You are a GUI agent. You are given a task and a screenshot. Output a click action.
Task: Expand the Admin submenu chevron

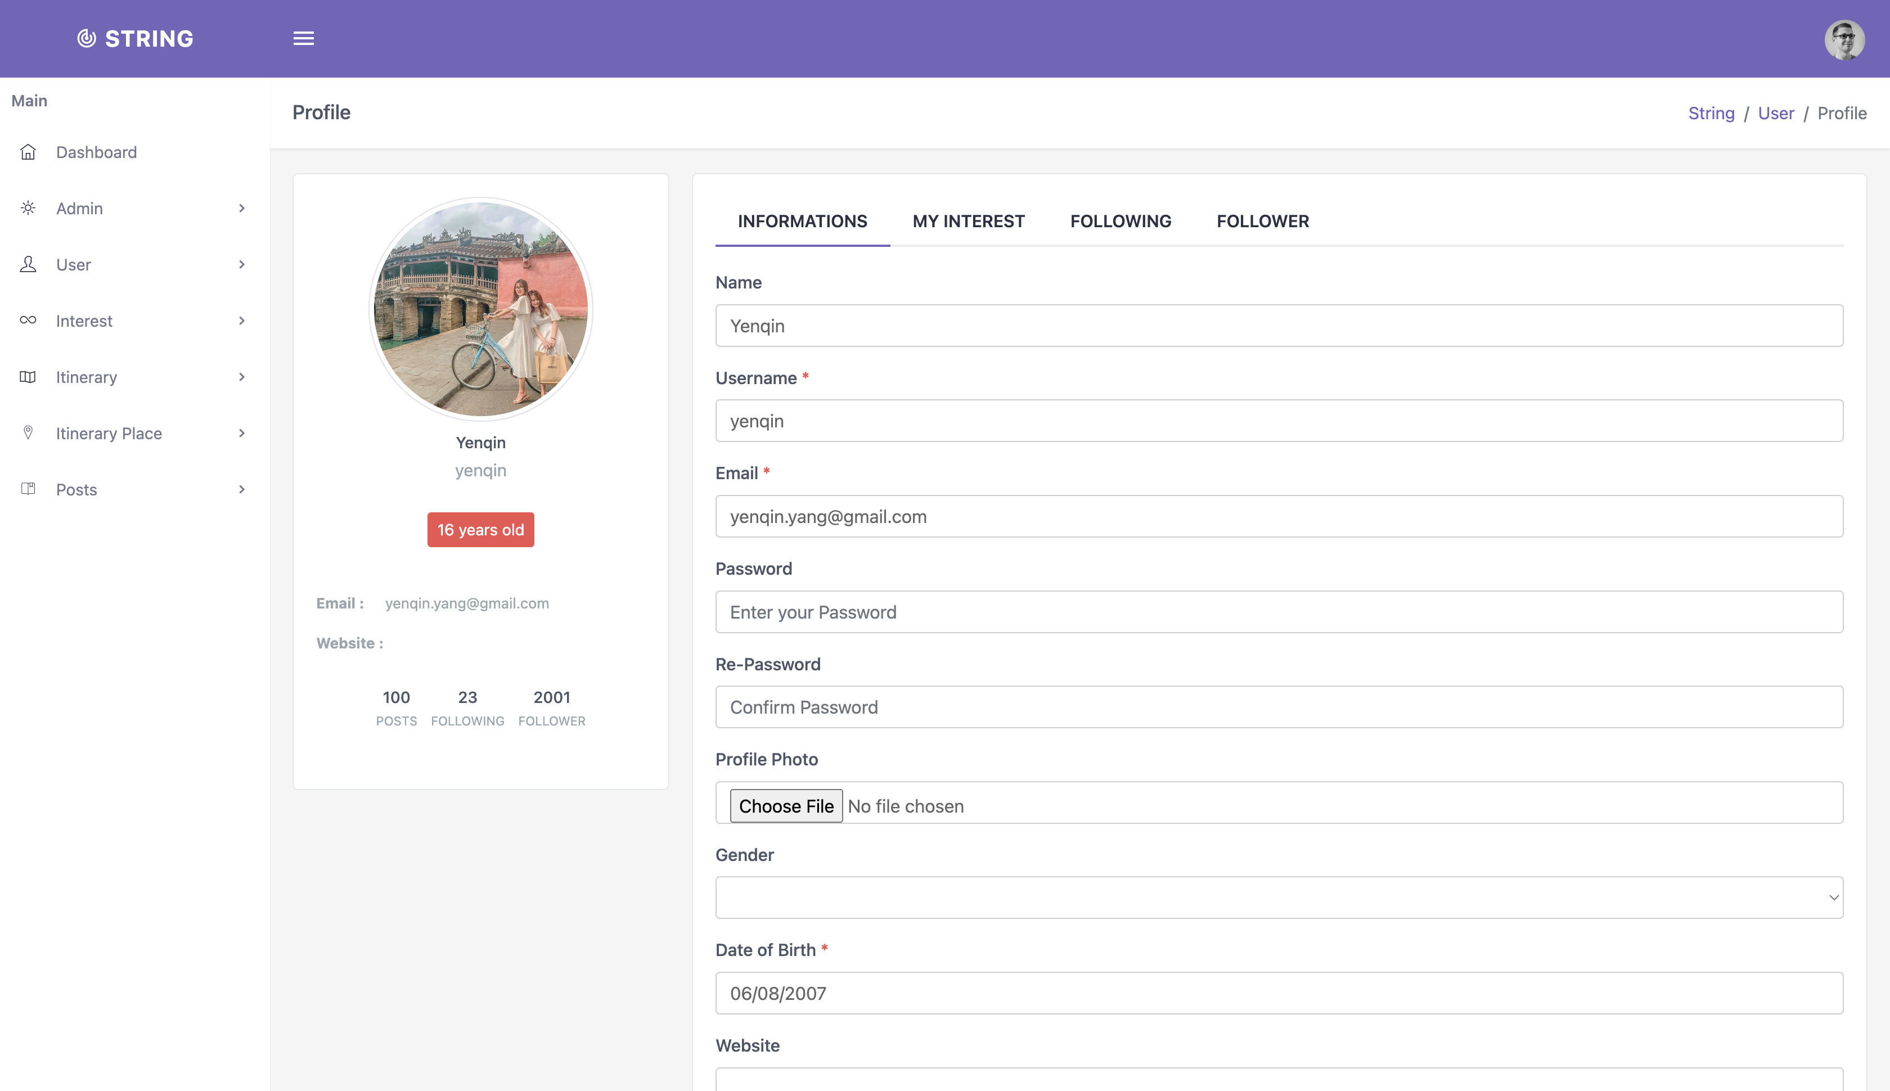[241, 208]
